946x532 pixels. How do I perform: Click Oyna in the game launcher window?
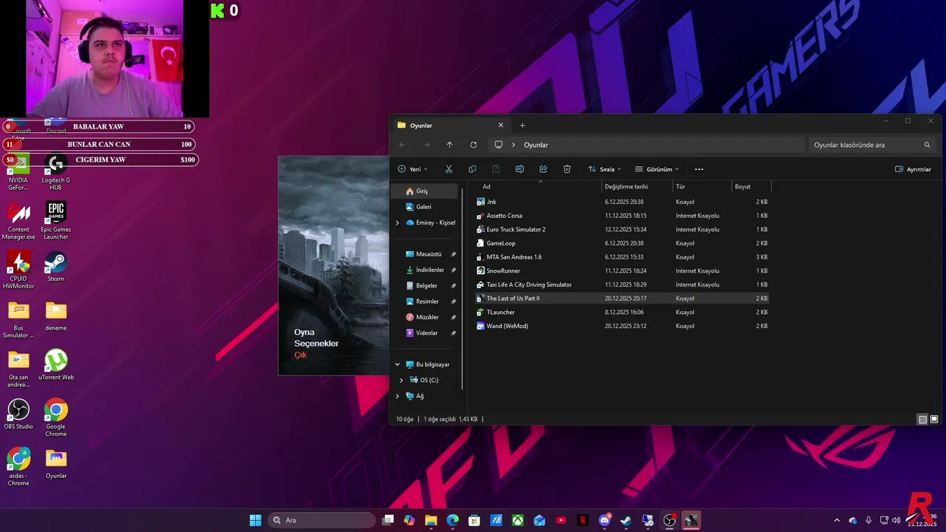pyautogui.click(x=304, y=332)
